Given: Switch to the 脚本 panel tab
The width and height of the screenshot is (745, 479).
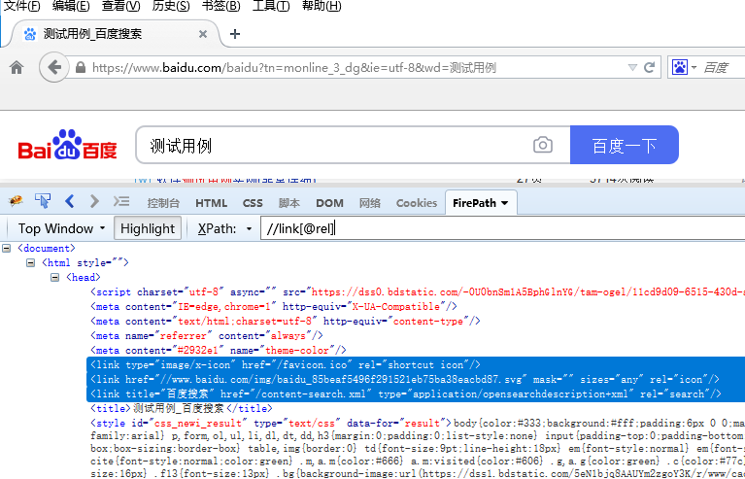Looking at the screenshot, I should click(288, 203).
